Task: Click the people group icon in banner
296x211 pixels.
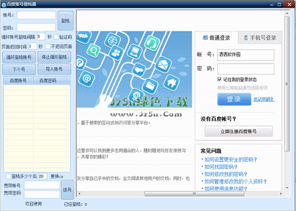Action: pyautogui.click(x=116, y=53)
